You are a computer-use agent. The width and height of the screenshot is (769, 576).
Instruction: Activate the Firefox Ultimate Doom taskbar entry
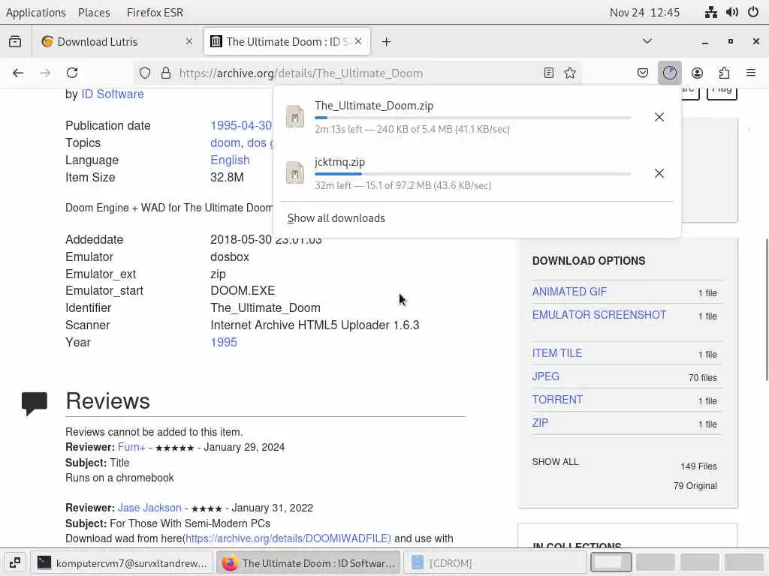tap(309, 562)
